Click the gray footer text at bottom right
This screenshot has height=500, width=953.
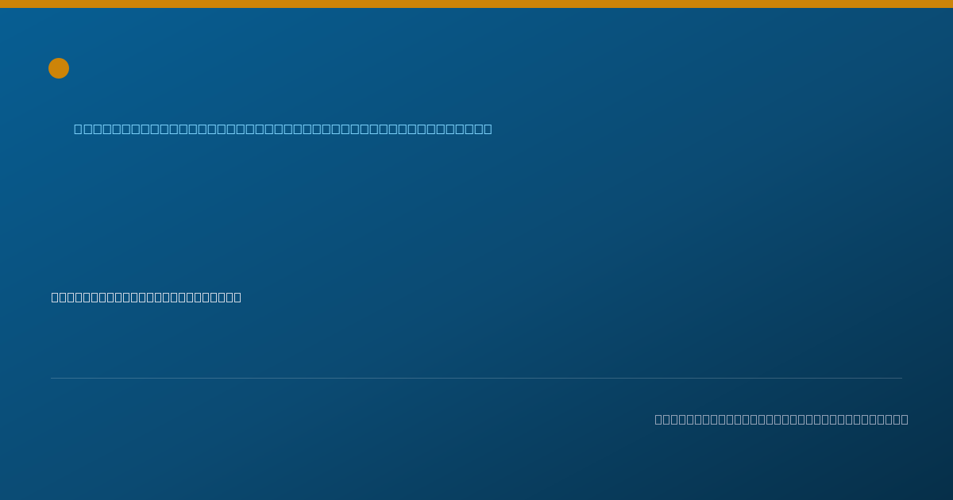click(x=781, y=419)
